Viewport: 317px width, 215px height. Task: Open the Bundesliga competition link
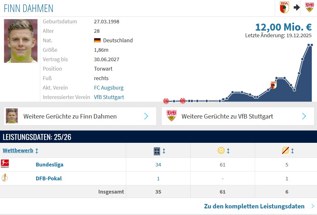(50, 165)
